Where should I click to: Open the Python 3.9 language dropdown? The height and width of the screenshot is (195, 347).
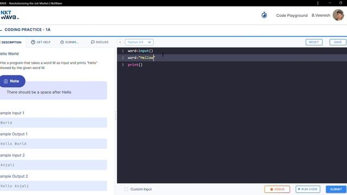139,42
